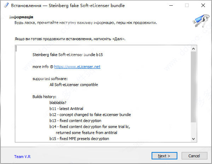The height and width of the screenshot is (164, 212).
Task: Click the maximize window button
Action: coord(187,6)
